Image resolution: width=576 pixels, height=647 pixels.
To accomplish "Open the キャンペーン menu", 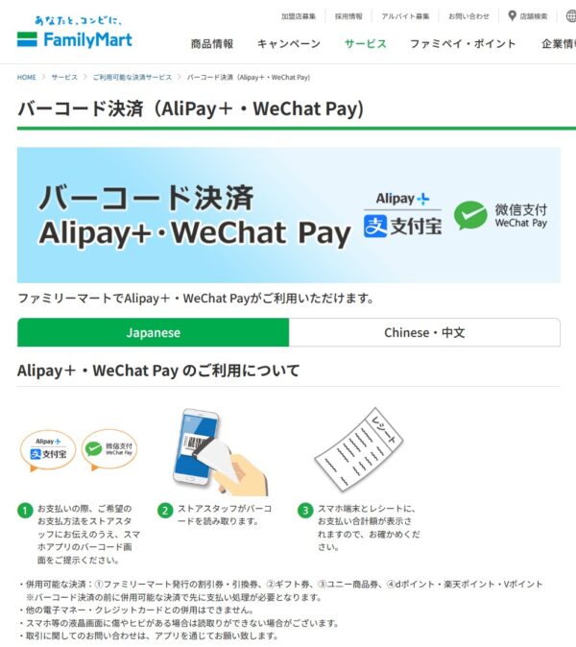I will click(x=289, y=44).
